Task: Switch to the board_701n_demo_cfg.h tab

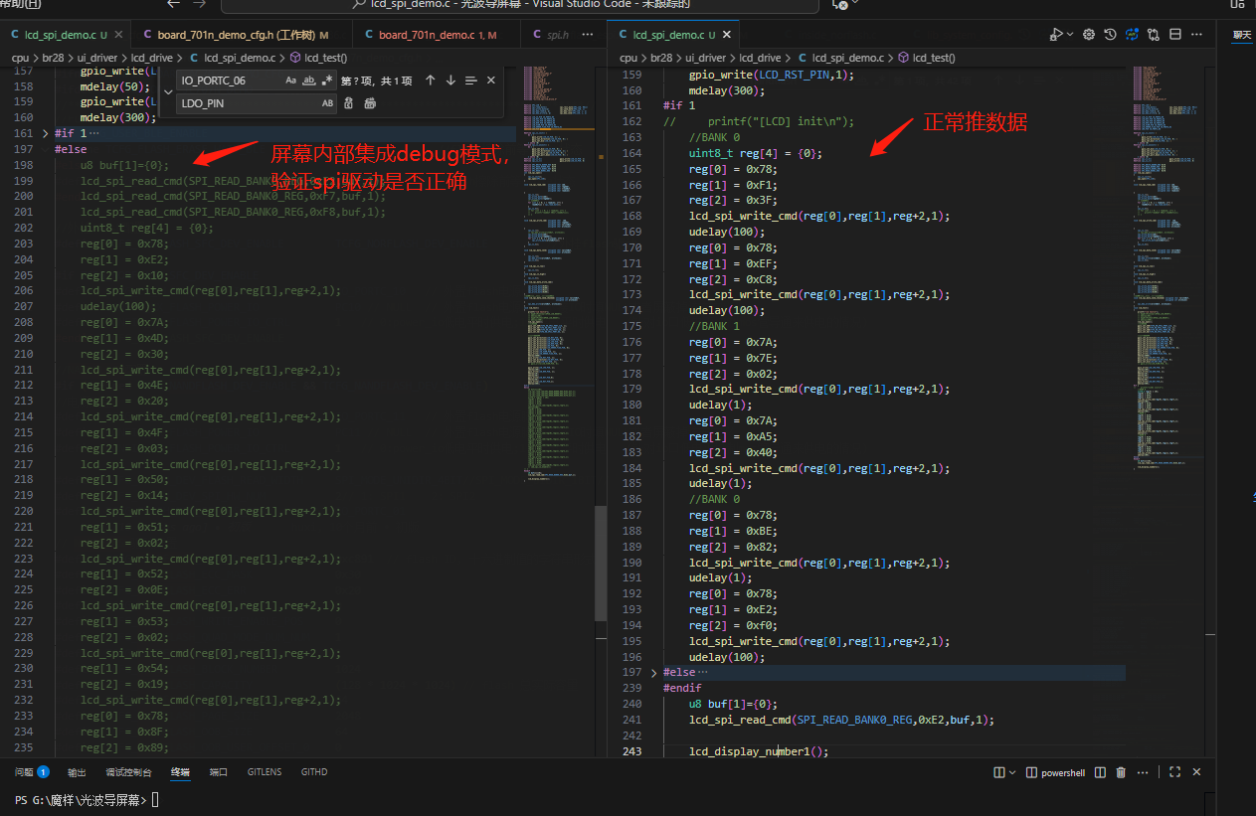Action: point(242,35)
